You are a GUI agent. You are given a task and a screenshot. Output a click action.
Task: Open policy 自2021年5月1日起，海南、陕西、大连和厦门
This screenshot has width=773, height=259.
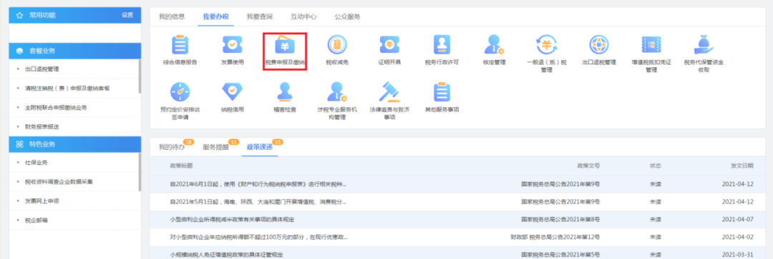pyautogui.click(x=258, y=201)
